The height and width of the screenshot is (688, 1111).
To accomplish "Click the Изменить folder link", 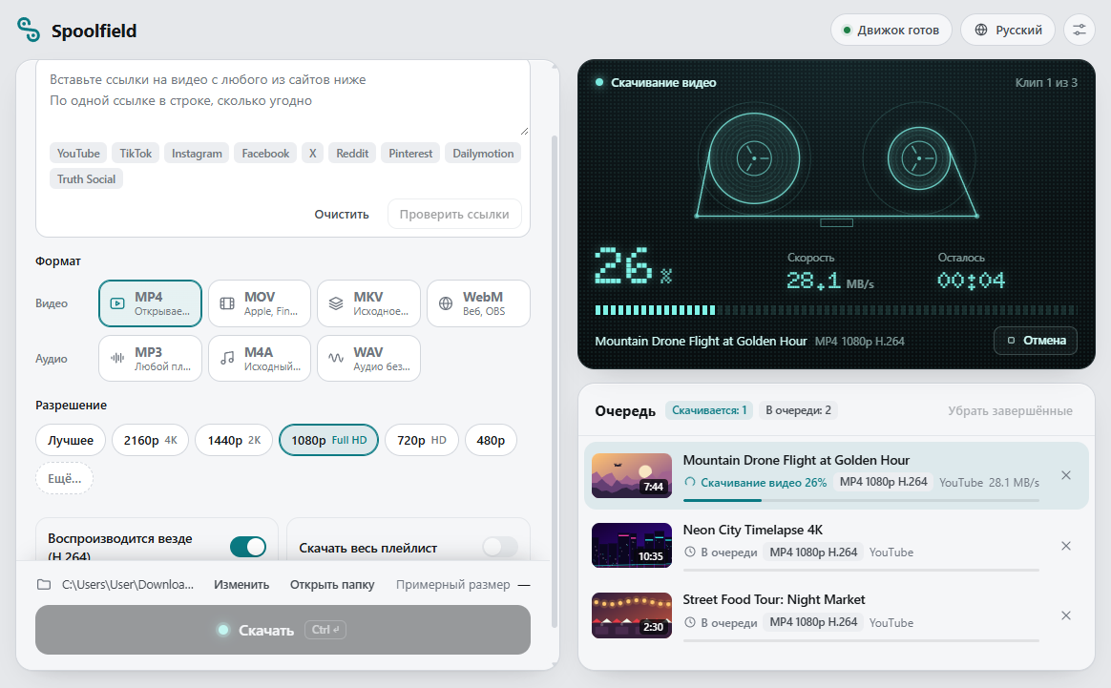I will (x=241, y=585).
